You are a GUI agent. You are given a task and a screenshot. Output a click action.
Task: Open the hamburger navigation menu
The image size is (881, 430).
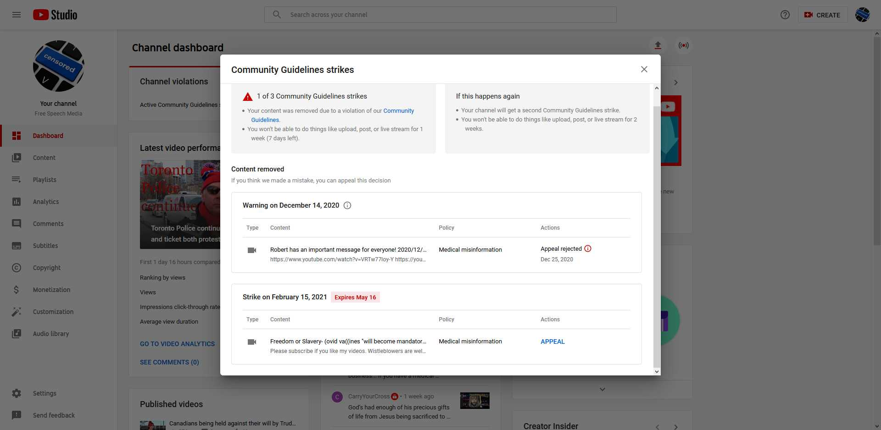point(17,15)
